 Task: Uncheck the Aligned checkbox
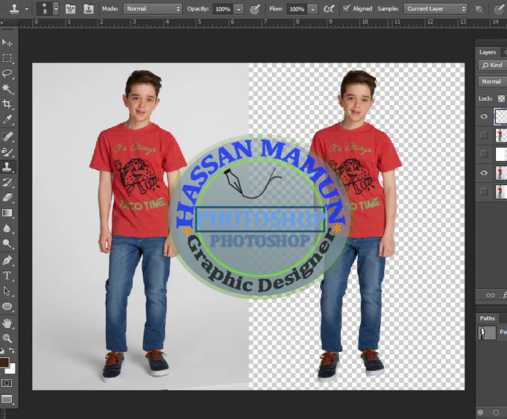point(346,8)
